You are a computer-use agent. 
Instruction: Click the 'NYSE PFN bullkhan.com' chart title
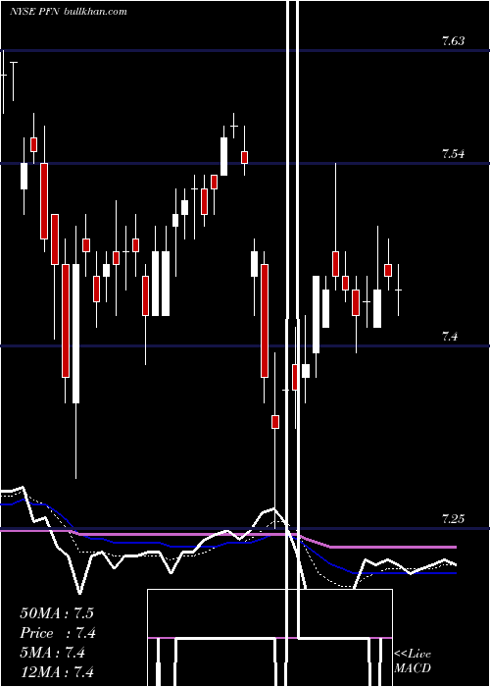(x=69, y=12)
